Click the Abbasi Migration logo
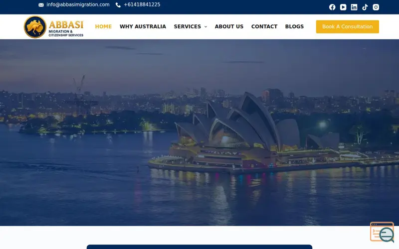 [x=54, y=27]
